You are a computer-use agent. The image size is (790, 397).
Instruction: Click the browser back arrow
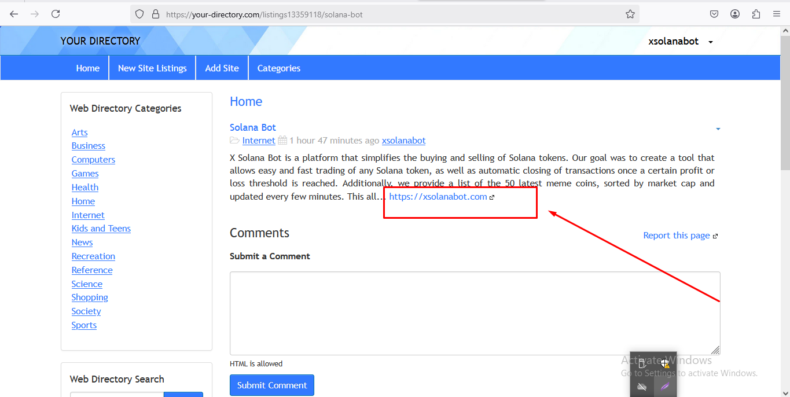14,14
